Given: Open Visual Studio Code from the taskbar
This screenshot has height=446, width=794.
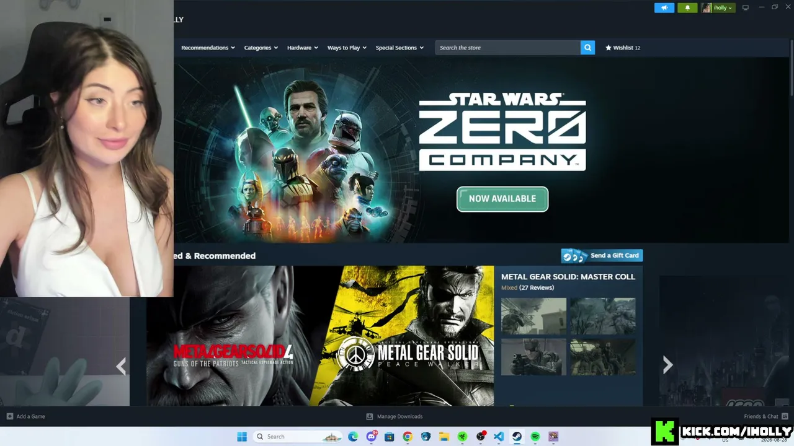Looking at the screenshot, I should click(499, 437).
